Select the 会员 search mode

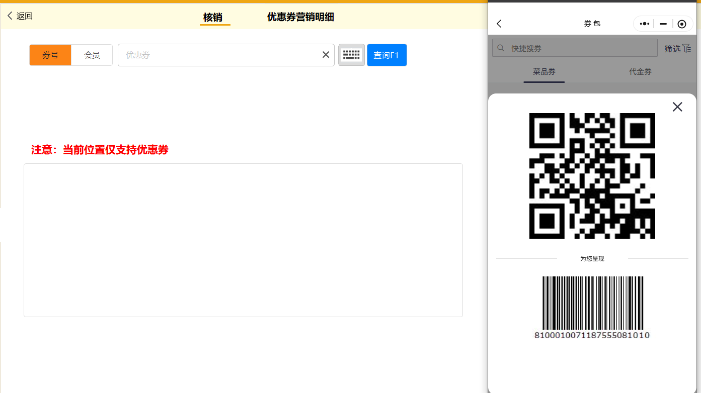click(92, 55)
